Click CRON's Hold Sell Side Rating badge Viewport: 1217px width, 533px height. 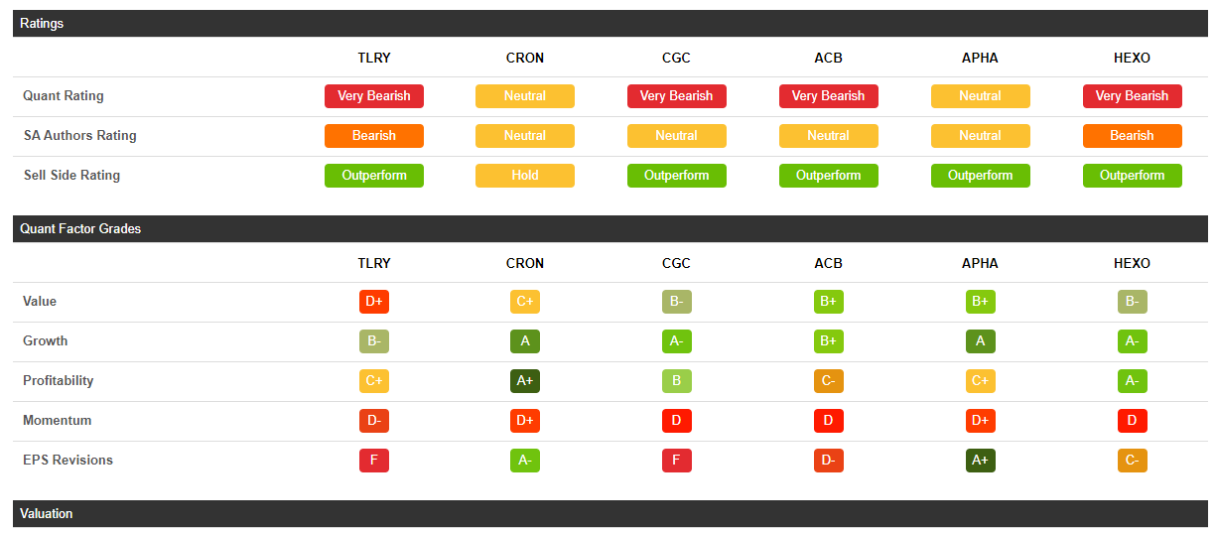click(x=524, y=176)
